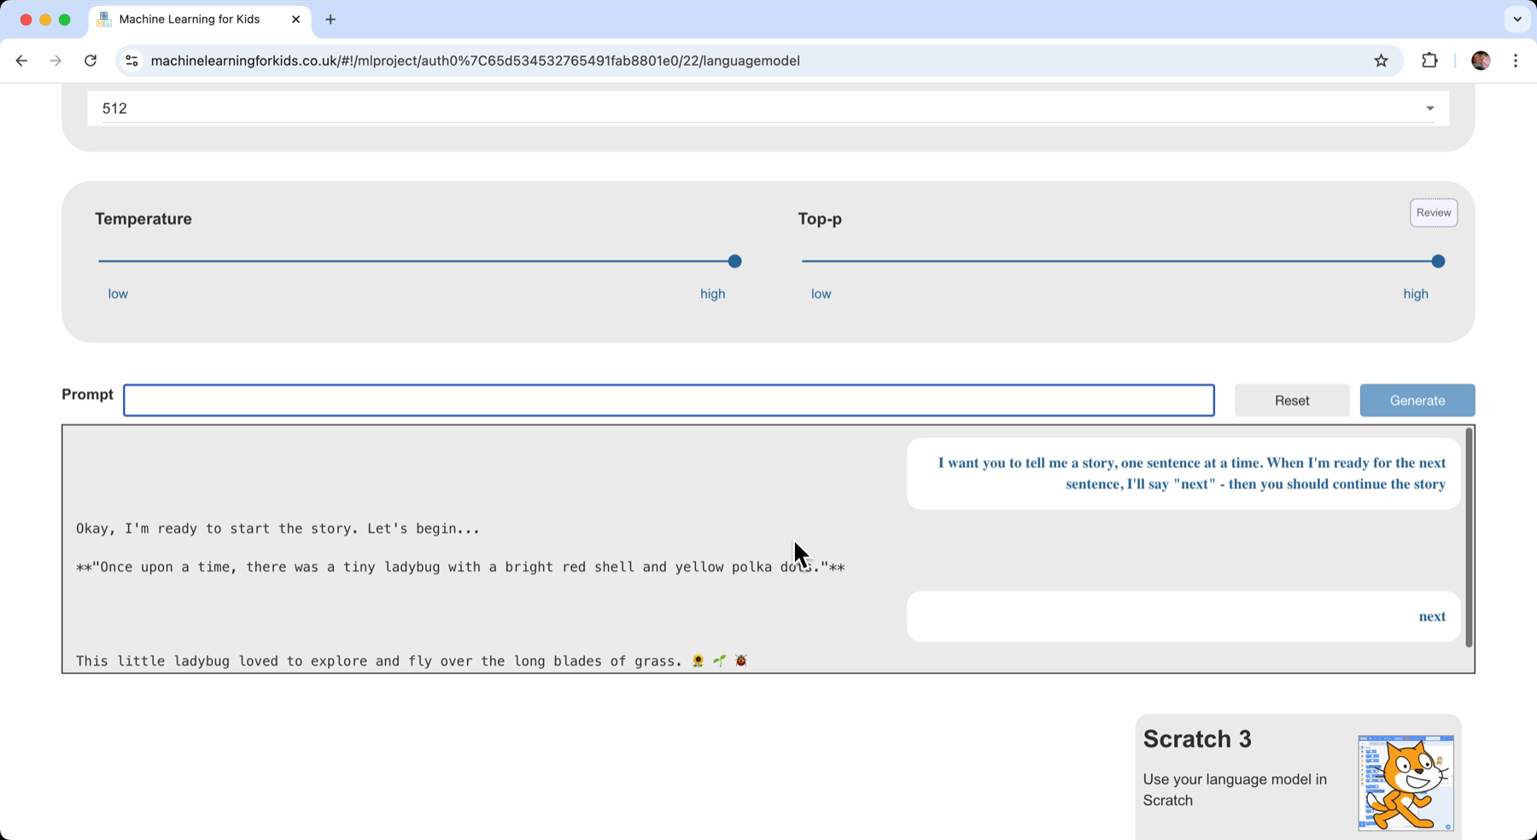
Task: Close the Machine Learning for Kids tab
Action: (x=295, y=20)
